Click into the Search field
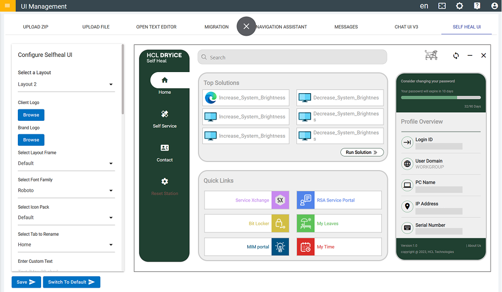This screenshot has width=502, height=292. pos(292,57)
